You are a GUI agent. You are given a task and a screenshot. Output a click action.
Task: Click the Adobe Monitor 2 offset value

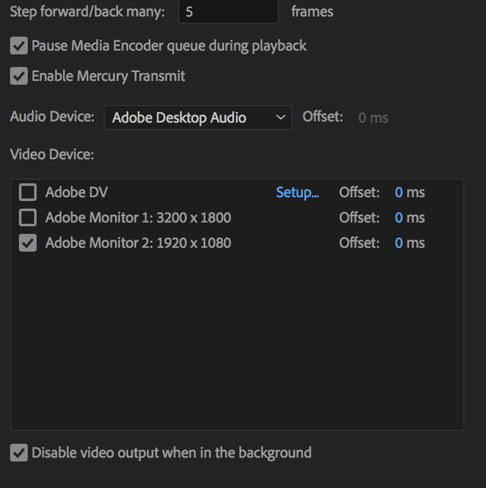pos(399,243)
